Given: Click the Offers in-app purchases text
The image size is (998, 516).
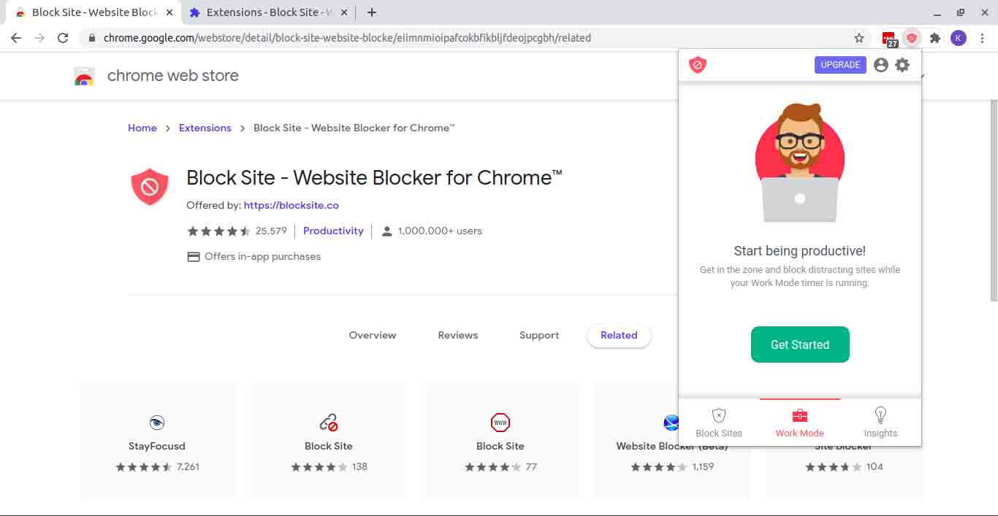Looking at the screenshot, I should [x=262, y=256].
